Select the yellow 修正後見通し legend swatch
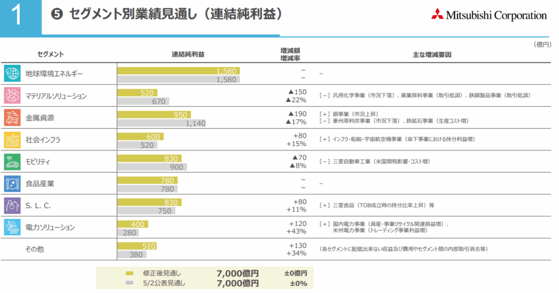Screen dimensions: 559x293 129,273
